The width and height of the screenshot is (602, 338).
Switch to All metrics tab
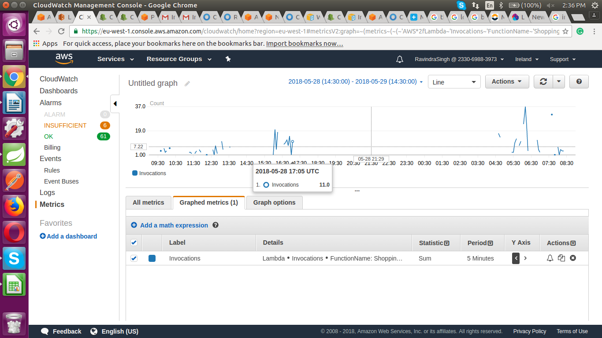149,202
